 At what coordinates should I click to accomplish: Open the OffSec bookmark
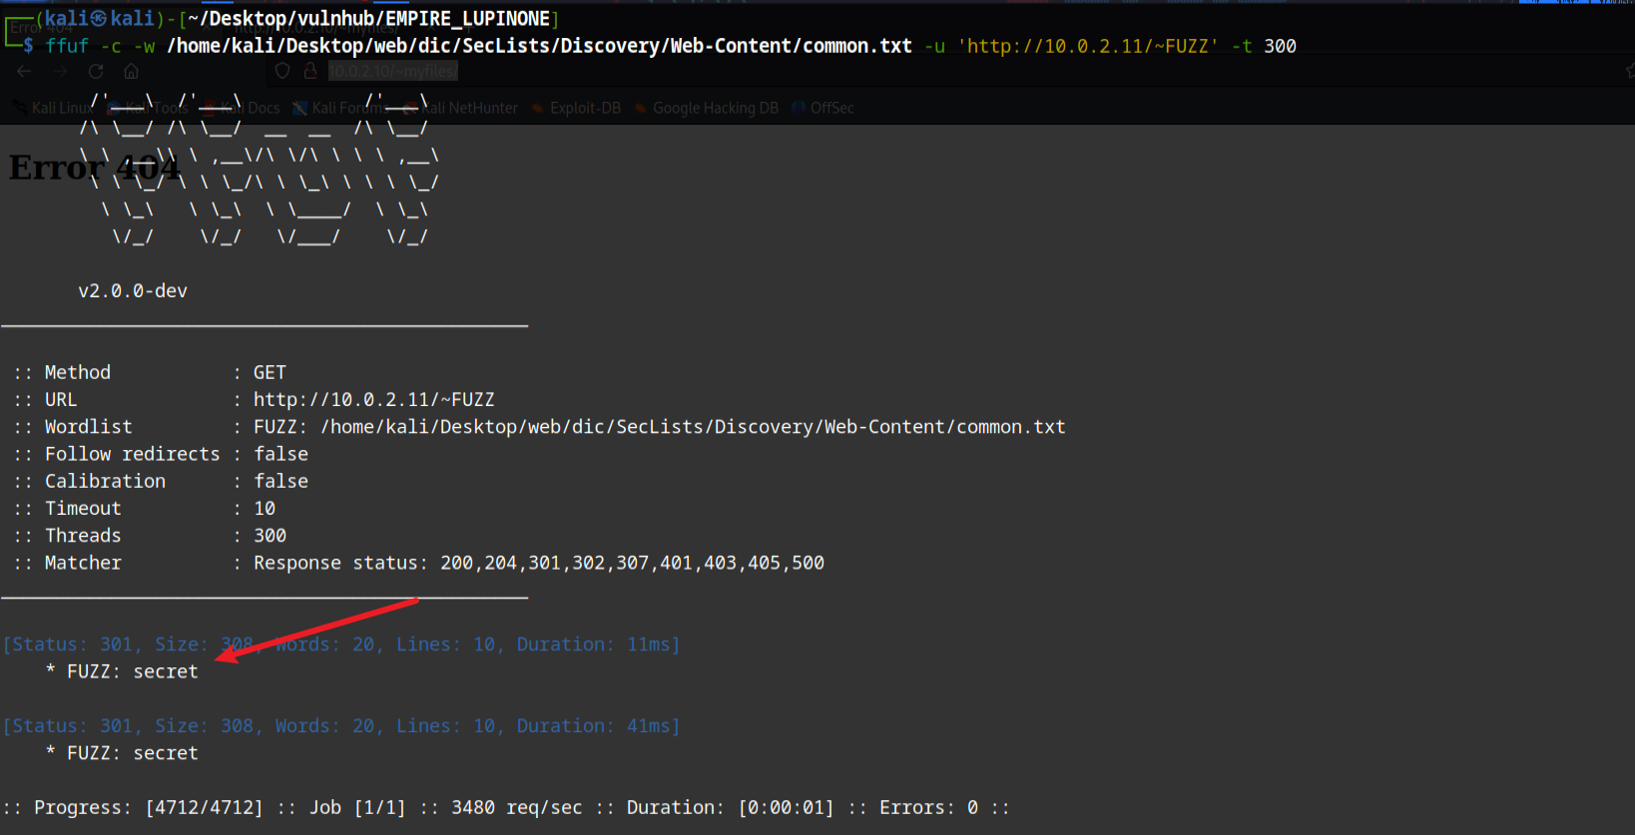830,108
